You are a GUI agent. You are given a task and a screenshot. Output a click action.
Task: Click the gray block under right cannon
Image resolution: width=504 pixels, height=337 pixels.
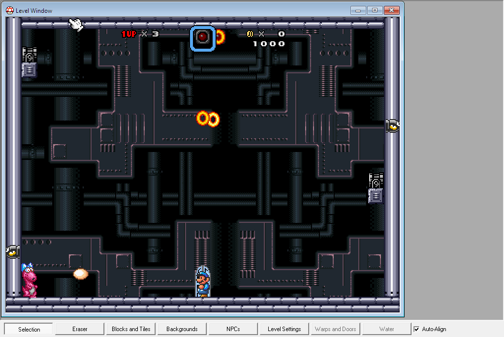376,196
